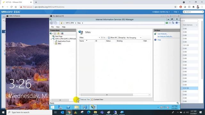The image size is (205, 115).
Task: Click the Actions button of the CL-2pm-svr12 console
Action: tap(173, 16)
